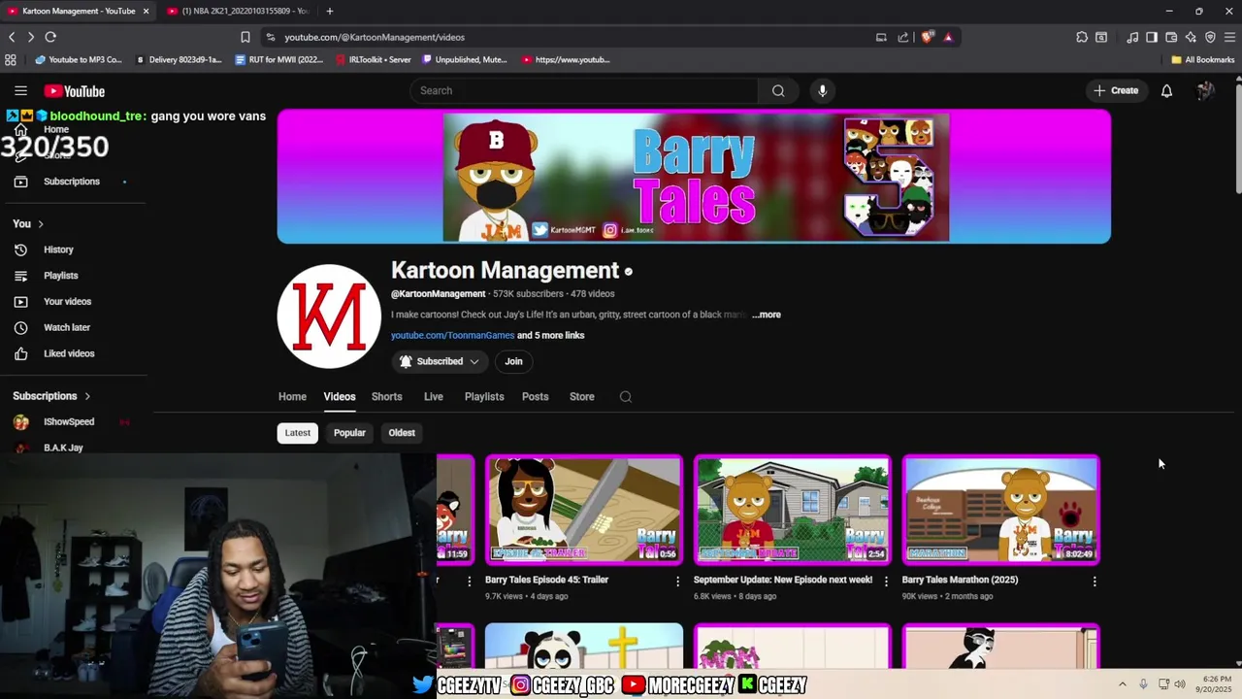Select the Popular filter chip
Image resolution: width=1242 pixels, height=699 pixels.
tap(349, 433)
